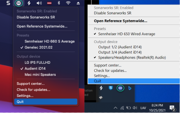The width and height of the screenshot is (180, 113).
Task: Click the Bing icon in Windows tray overflow
Action: pyautogui.click(x=130, y=88)
